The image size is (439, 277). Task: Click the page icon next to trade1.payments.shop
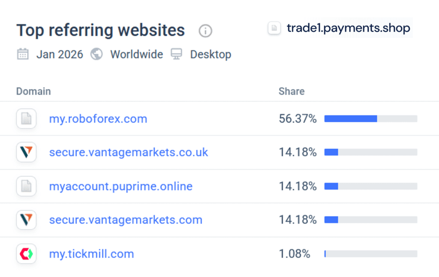click(x=274, y=28)
